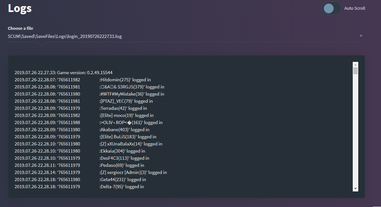Select the Geta44(231) log entry

(x=123, y=179)
